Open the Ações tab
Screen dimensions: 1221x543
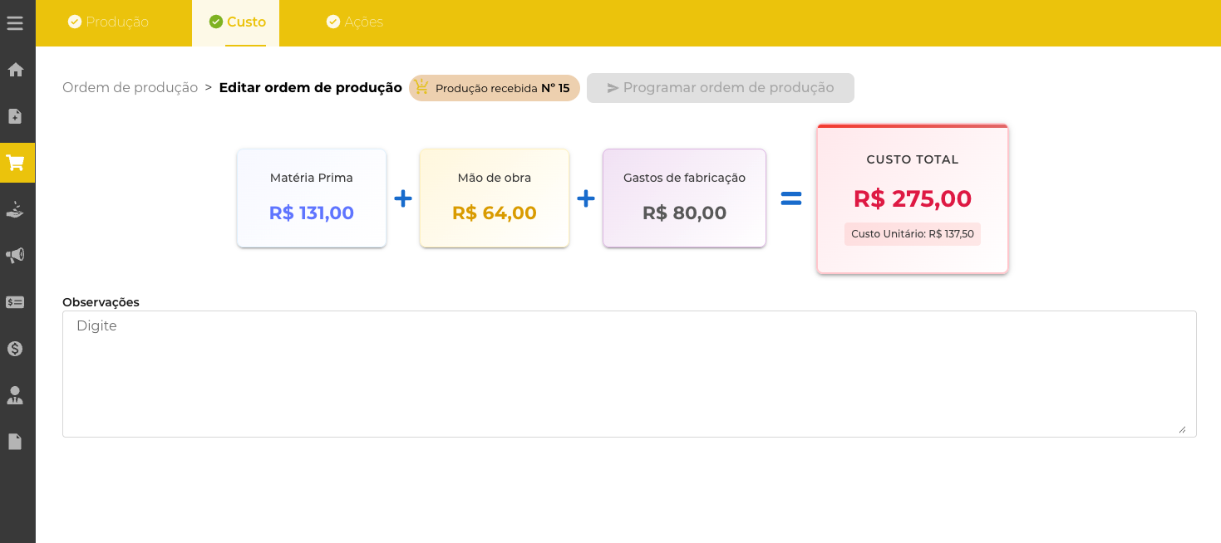[355, 22]
